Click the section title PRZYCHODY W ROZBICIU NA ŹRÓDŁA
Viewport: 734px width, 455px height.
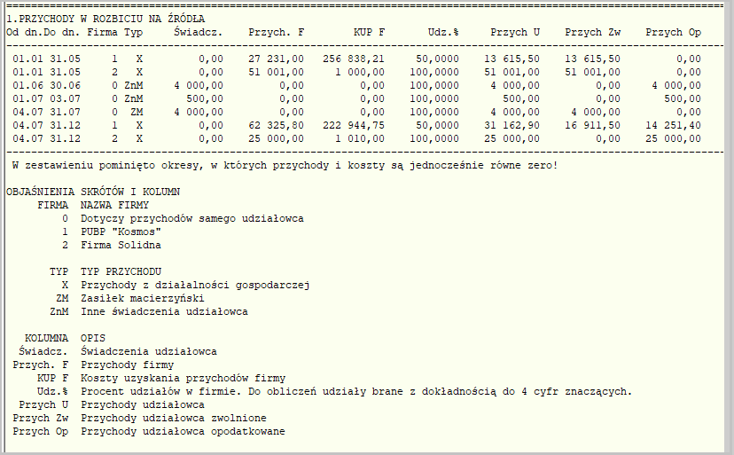[x=112, y=20]
